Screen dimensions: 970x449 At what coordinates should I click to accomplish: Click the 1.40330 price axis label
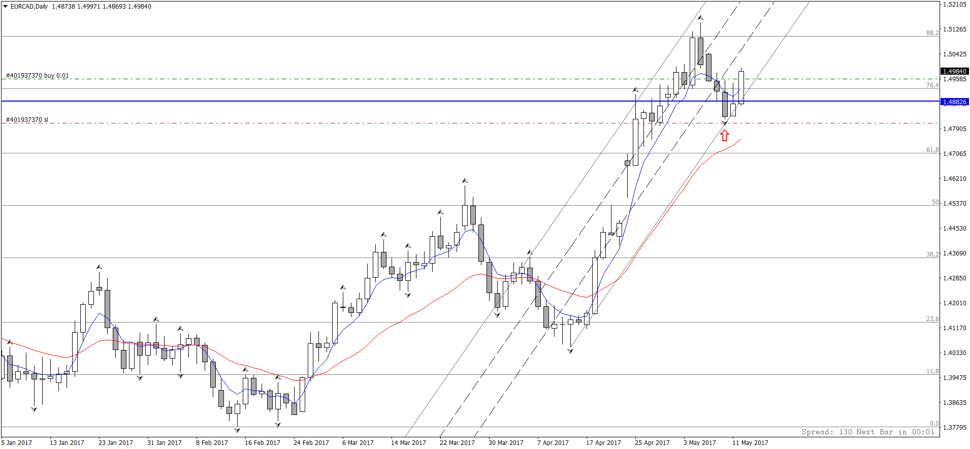(x=955, y=353)
